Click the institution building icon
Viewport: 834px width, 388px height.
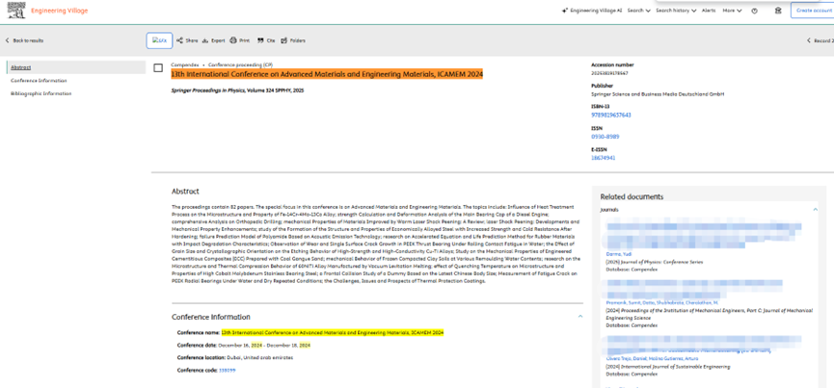[x=778, y=11]
